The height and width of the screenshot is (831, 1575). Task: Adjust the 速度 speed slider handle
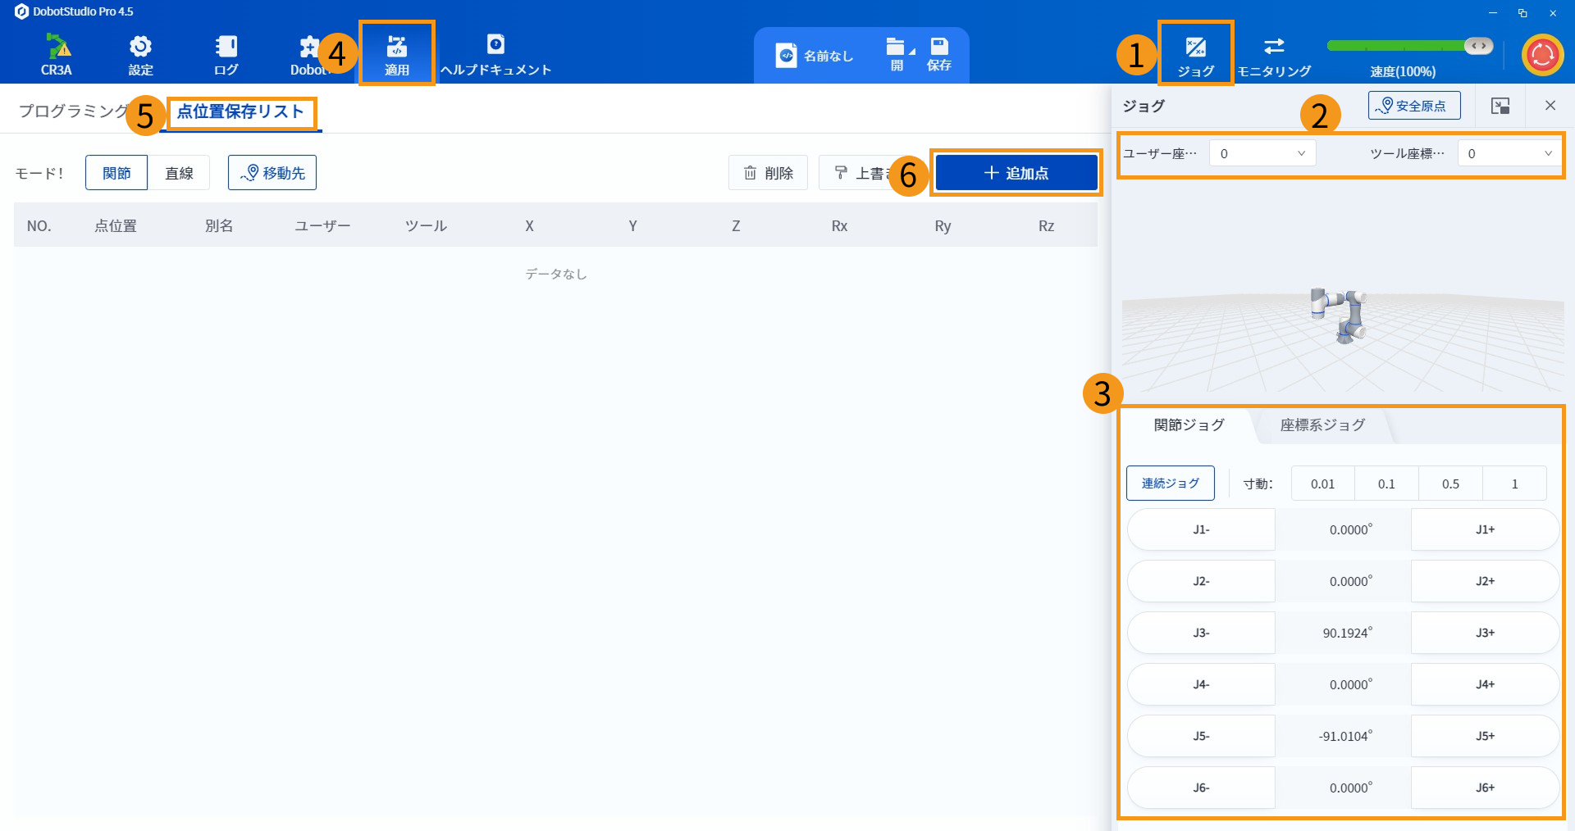point(1478,46)
